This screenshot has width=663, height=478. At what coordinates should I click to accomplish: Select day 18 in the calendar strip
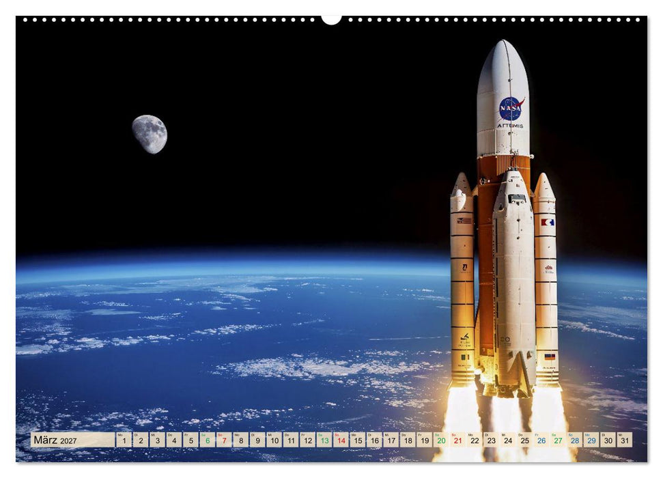(408, 440)
